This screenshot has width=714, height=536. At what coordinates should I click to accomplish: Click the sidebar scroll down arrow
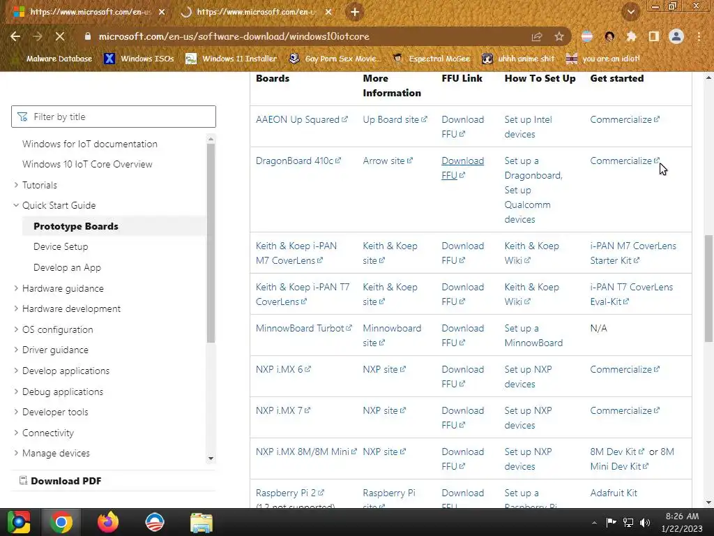[211, 459]
